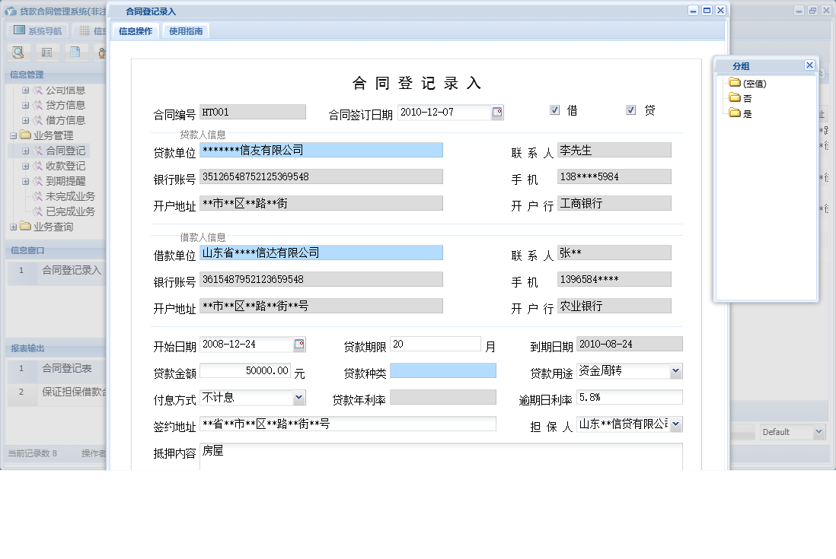Open the contact list toolbar icon
836x559 pixels.
(x=46, y=52)
